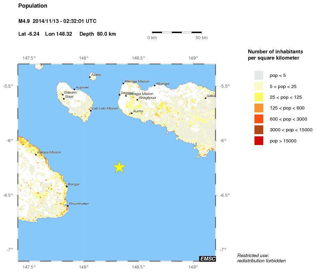Select the orange '125 < pop < 600' swatch
This screenshot has width=316, height=272.
pos(259,108)
